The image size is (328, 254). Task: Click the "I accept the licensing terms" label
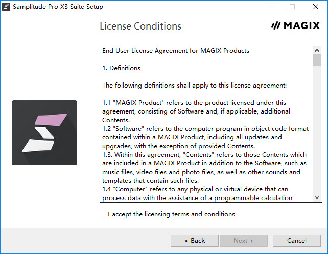pos(171,214)
